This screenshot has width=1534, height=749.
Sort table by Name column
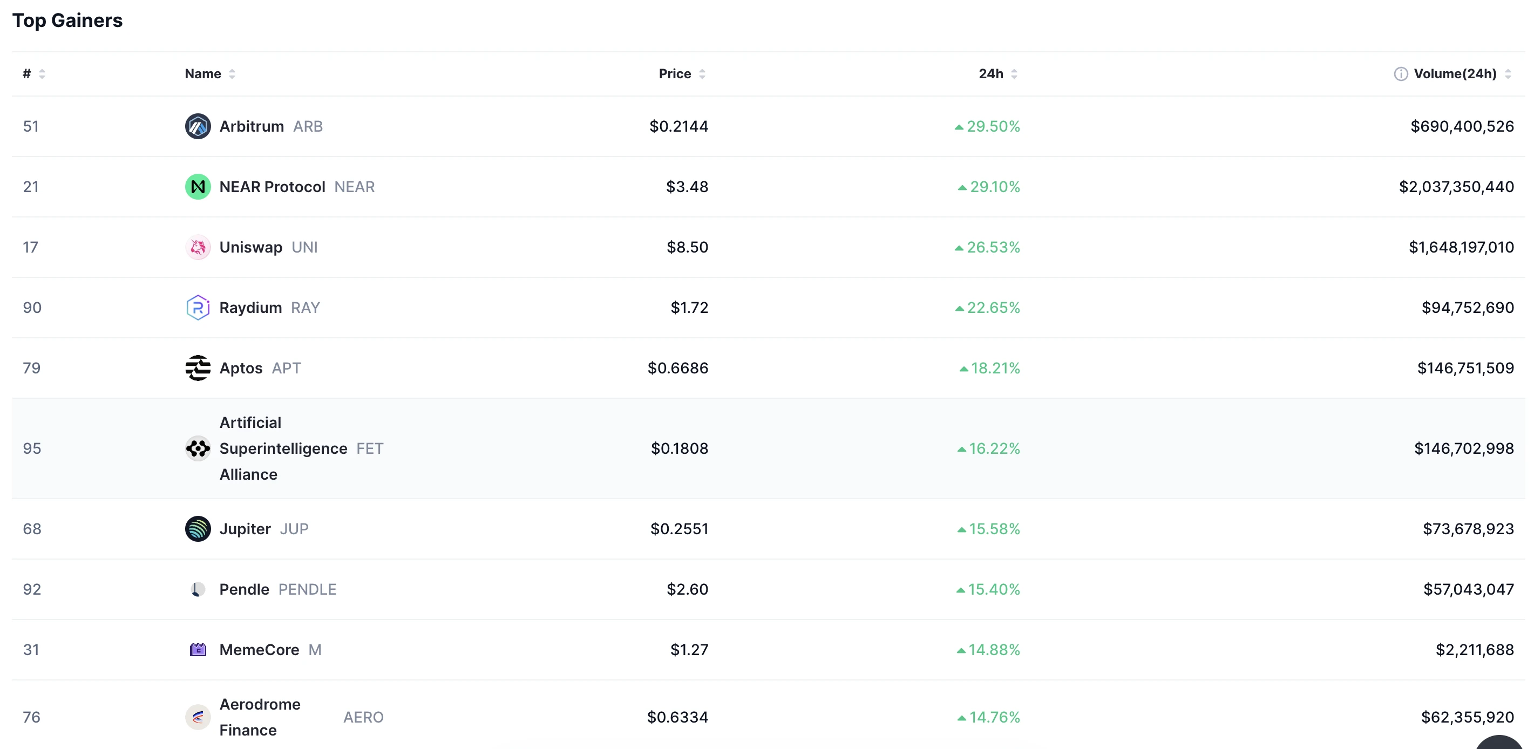pyautogui.click(x=210, y=74)
